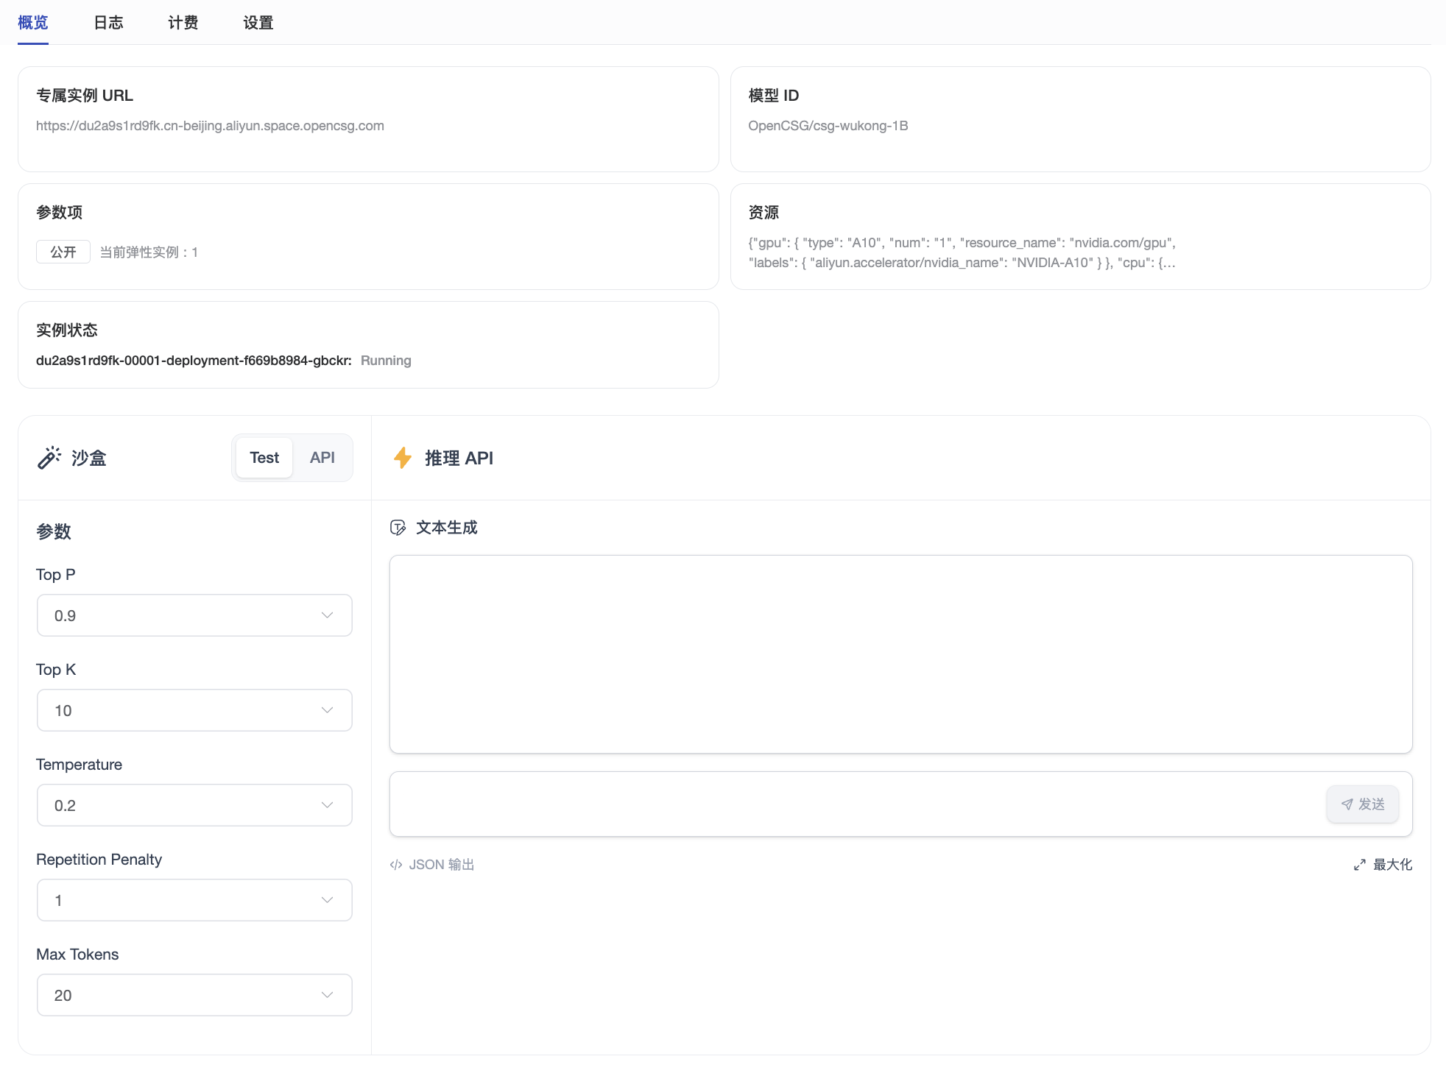The width and height of the screenshot is (1446, 1073).
Task: Click the 最大化 label
Action: coord(1392,865)
